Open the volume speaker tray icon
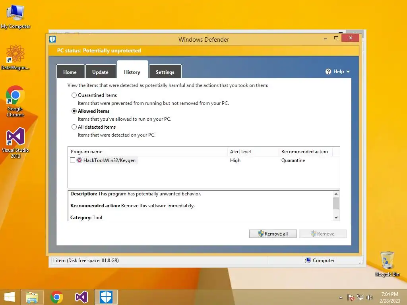Viewport: 407px width, 305px height. click(x=369, y=297)
